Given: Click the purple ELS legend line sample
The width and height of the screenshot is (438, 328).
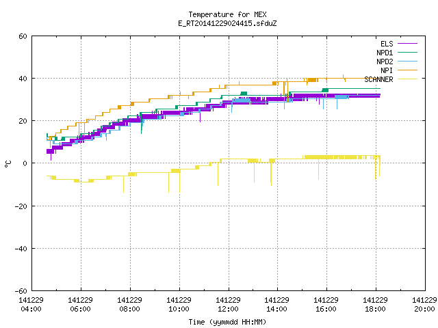Looking at the screenshot, I should (x=407, y=44).
